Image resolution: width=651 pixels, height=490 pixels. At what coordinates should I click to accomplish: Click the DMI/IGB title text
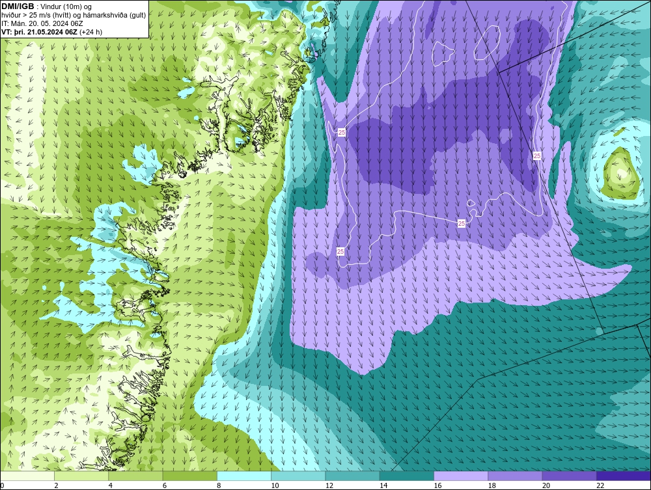coord(18,7)
